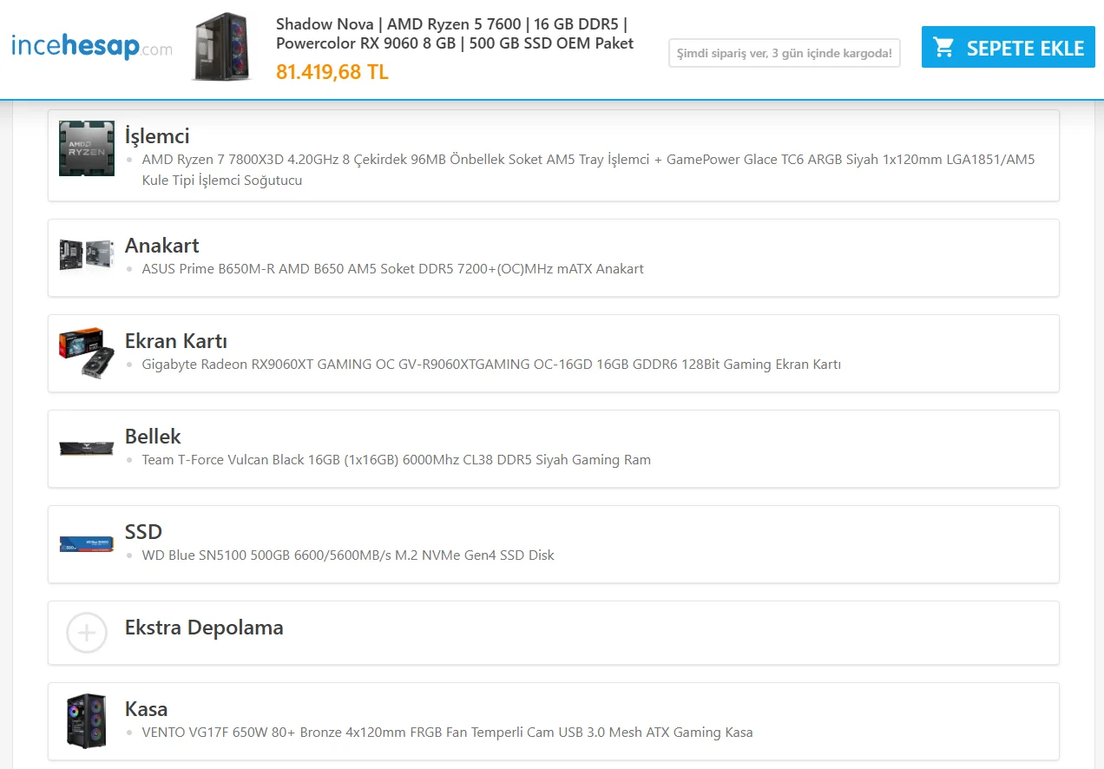Click the Gigabyte Radeon RX9060XT description
The width and height of the screenshot is (1104, 769).
point(491,365)
